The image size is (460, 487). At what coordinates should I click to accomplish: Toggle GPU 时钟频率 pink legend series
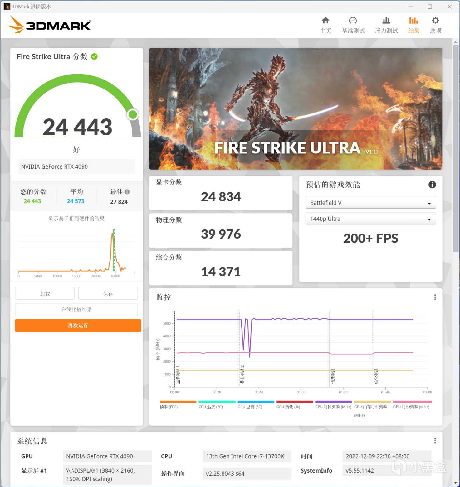(x=412, y=404)
